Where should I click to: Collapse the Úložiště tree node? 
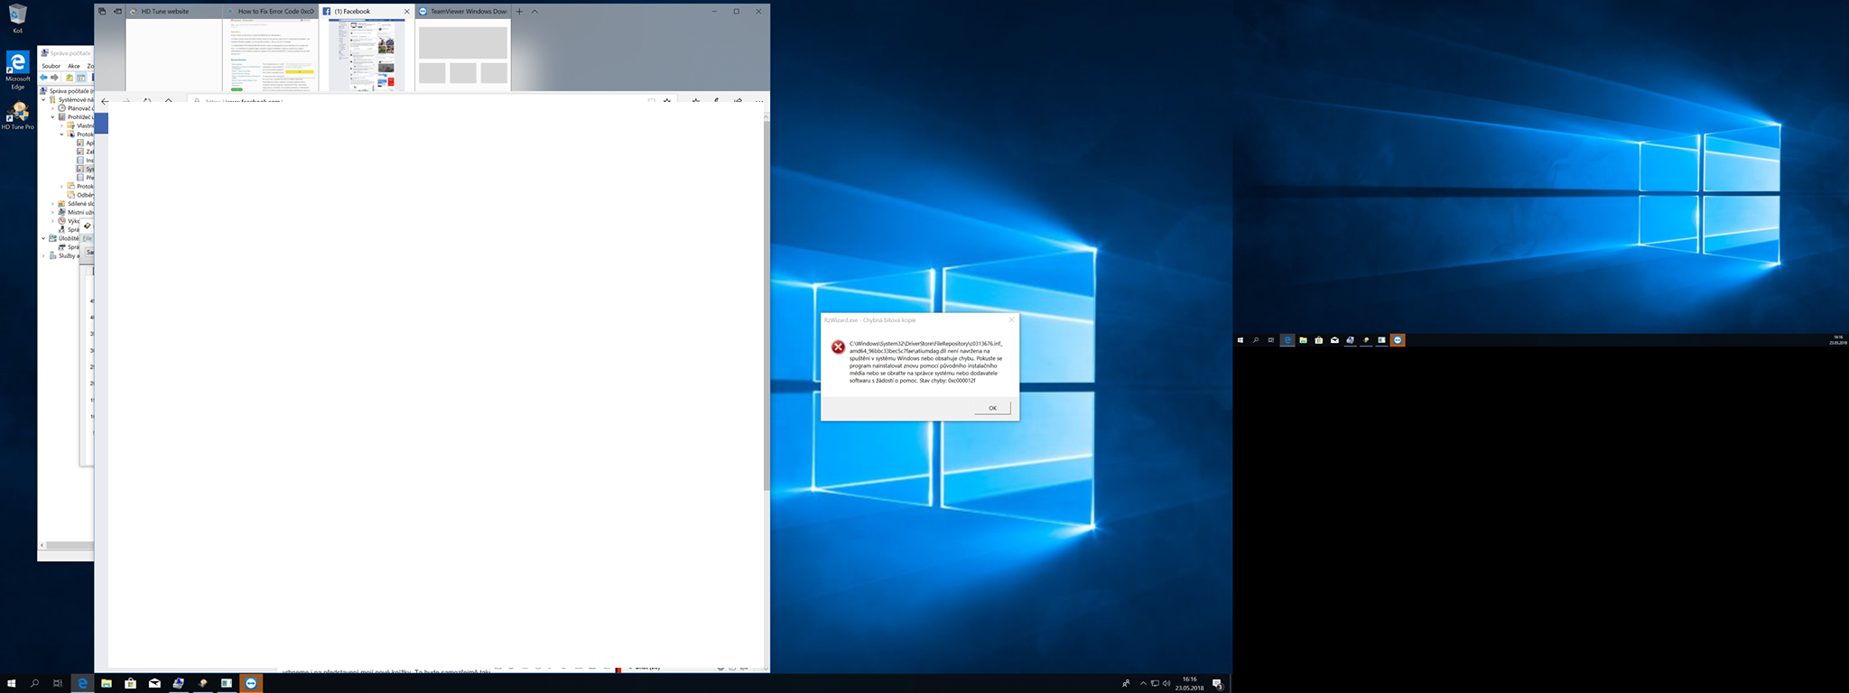point(43,238)
